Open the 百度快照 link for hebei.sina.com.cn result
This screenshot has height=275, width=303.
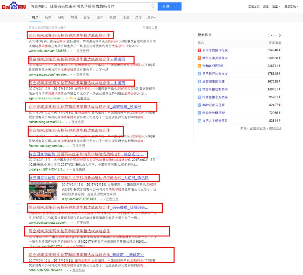tap(78, 270)
